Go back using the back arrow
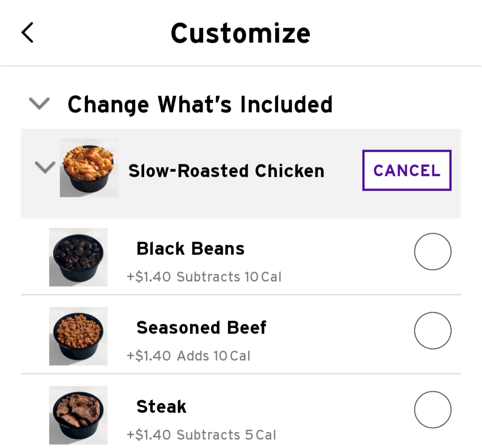The image size is (482, 448). [28, 33]
